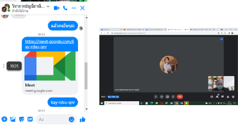
Task: Attach a photo using the image icon
Action: pyautogui.click(x=13, y=119)
